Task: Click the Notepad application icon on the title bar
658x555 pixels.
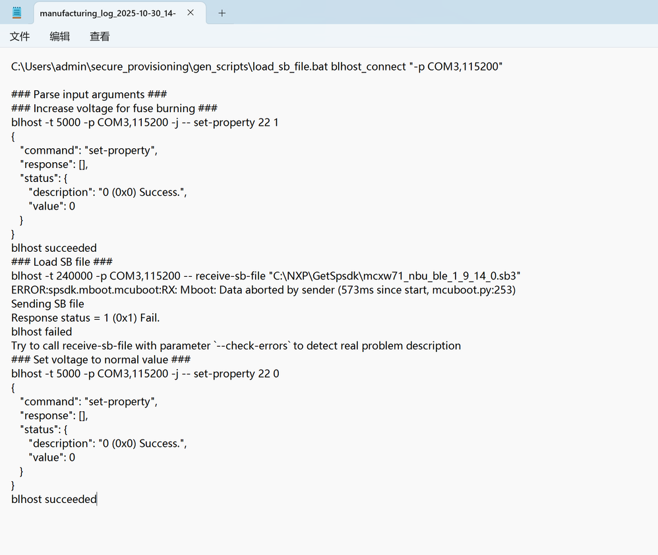Action: point(16,13)
